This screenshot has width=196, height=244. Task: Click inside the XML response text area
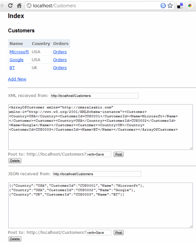(100, 127)
